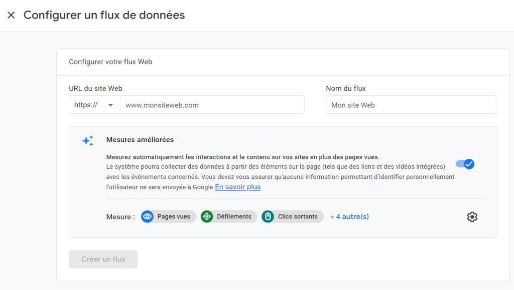Viewport: 514px width, 290px height.
Task: Click the Créer un flux button
Action: 103,259
